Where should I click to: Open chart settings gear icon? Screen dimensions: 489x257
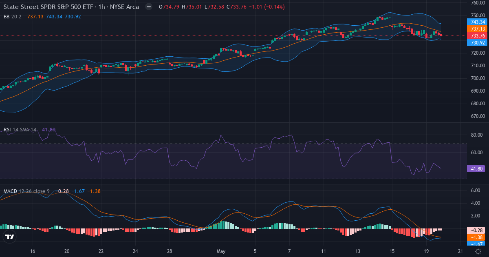(478, 252)
